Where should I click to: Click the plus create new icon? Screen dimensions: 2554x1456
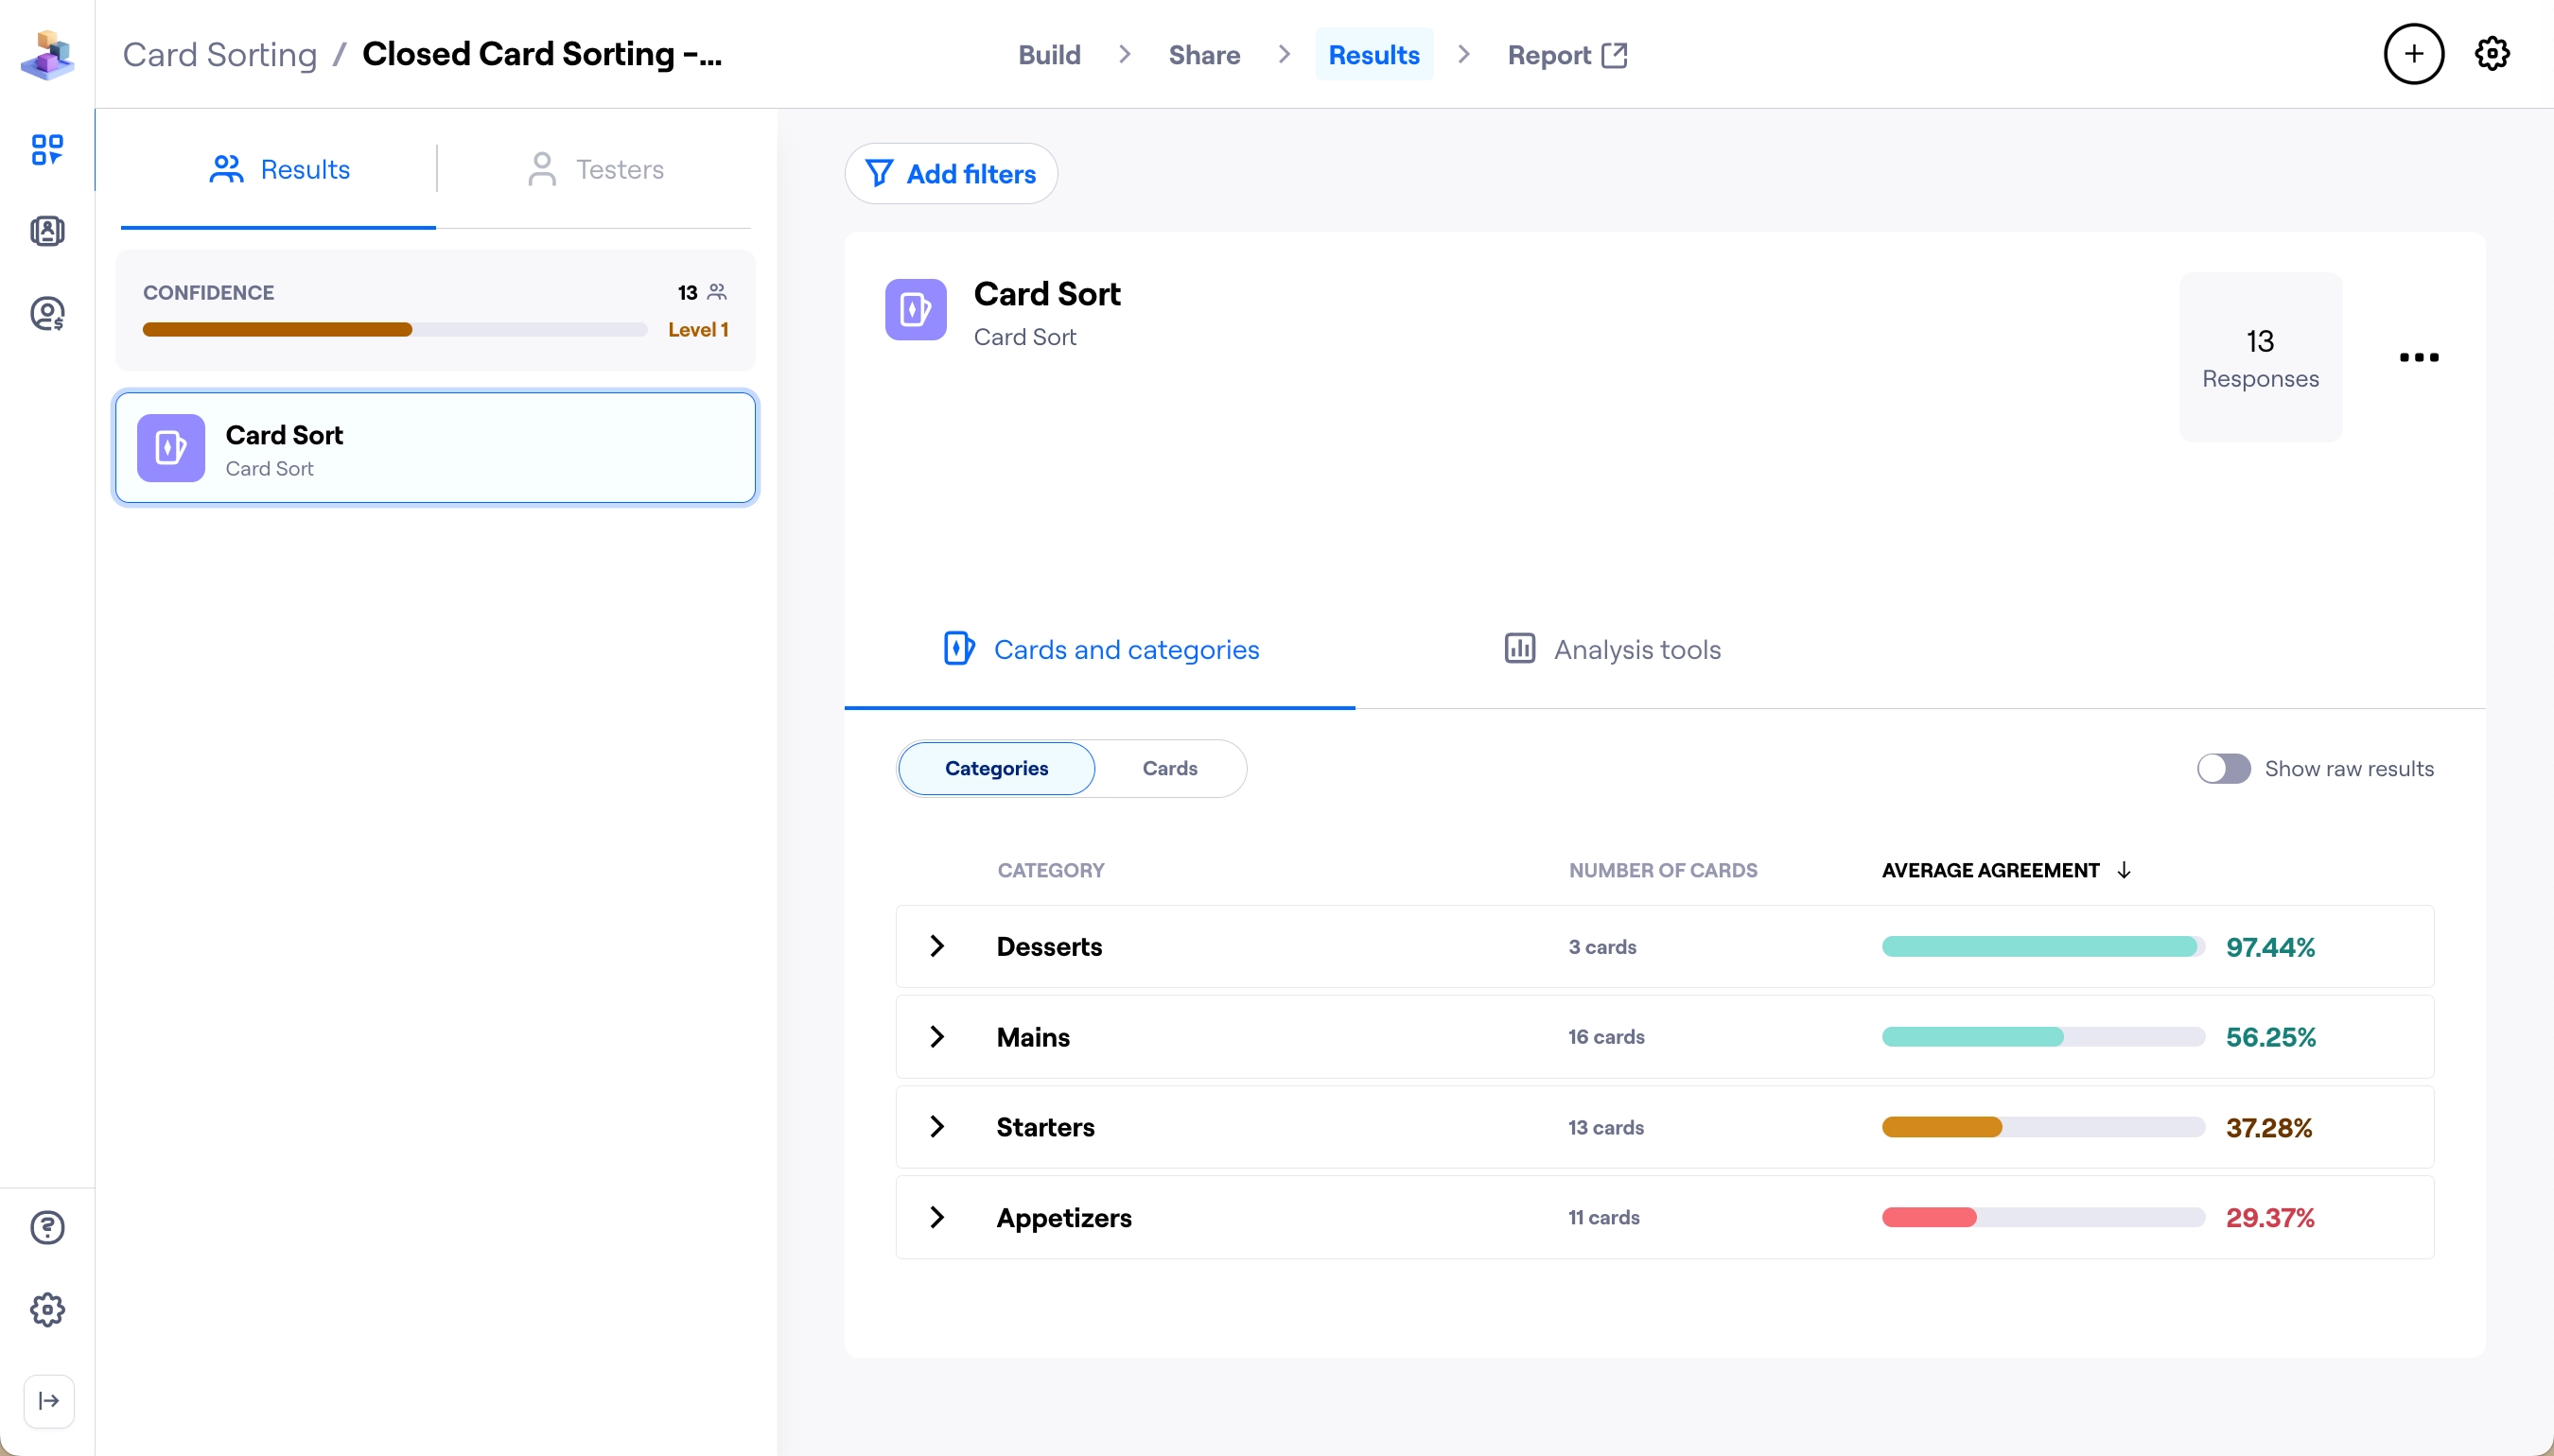coord(2413,54)
